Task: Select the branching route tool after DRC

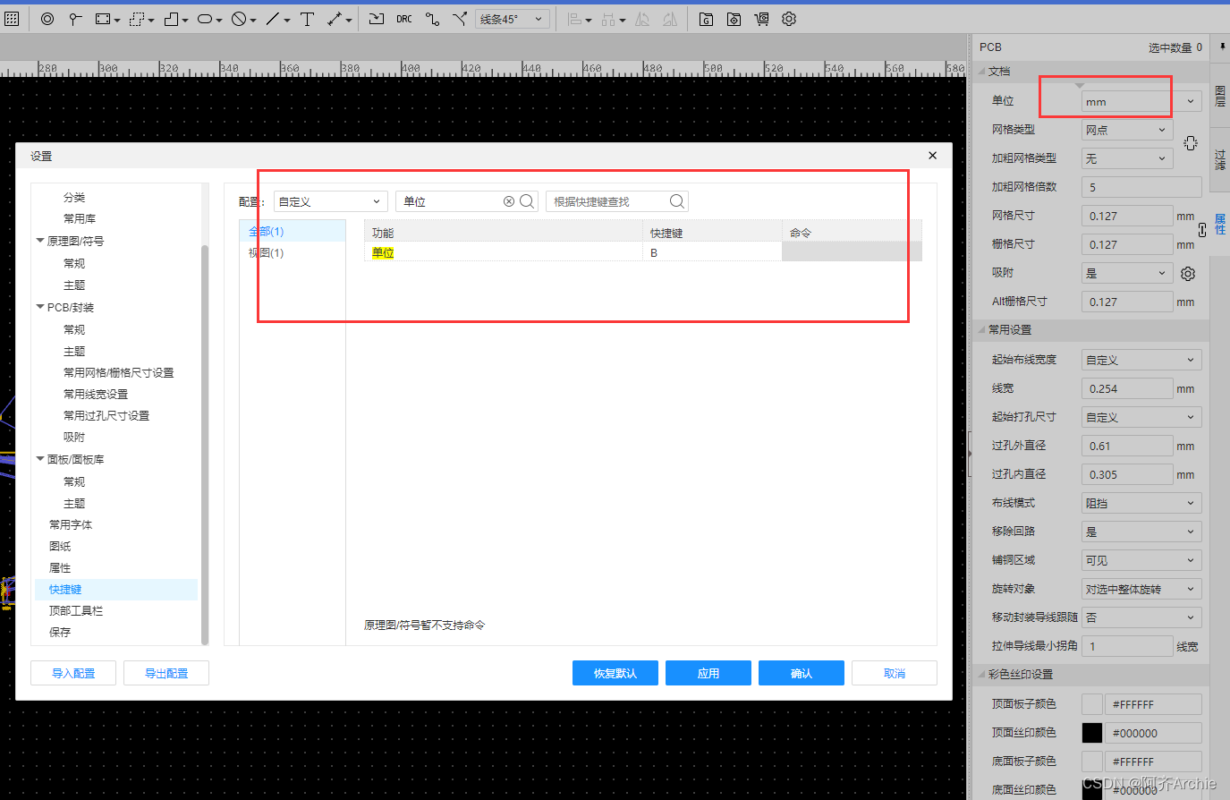Action: pos(460,19)
